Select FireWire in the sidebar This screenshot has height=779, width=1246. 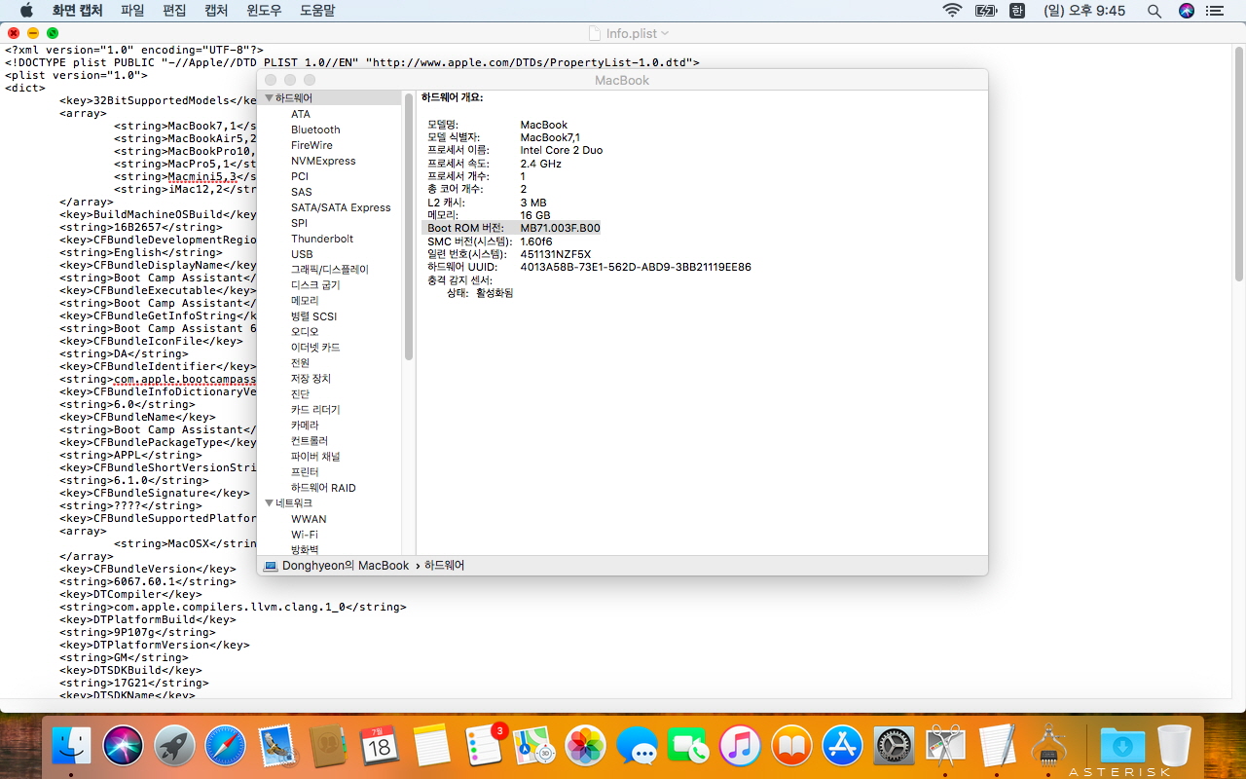click(311, 145)
